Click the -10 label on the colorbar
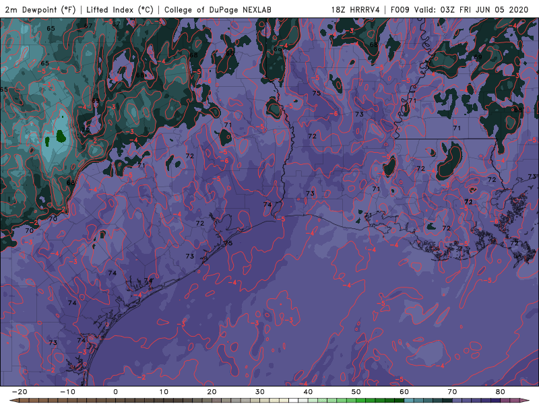The width and height of the screenshot is (539, 404). point(67,392)
